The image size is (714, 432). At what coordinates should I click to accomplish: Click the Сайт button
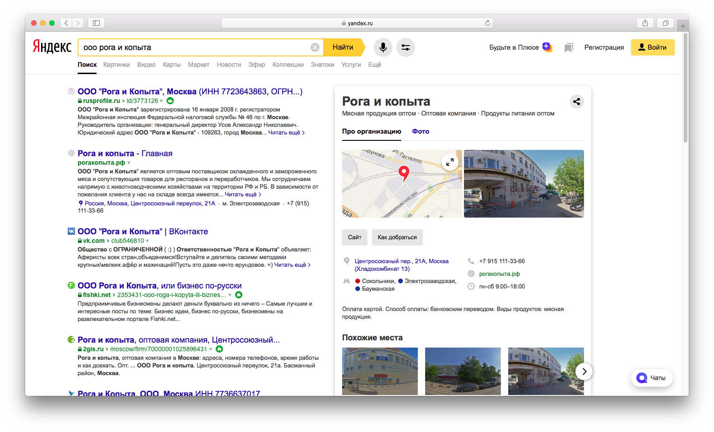355,237
